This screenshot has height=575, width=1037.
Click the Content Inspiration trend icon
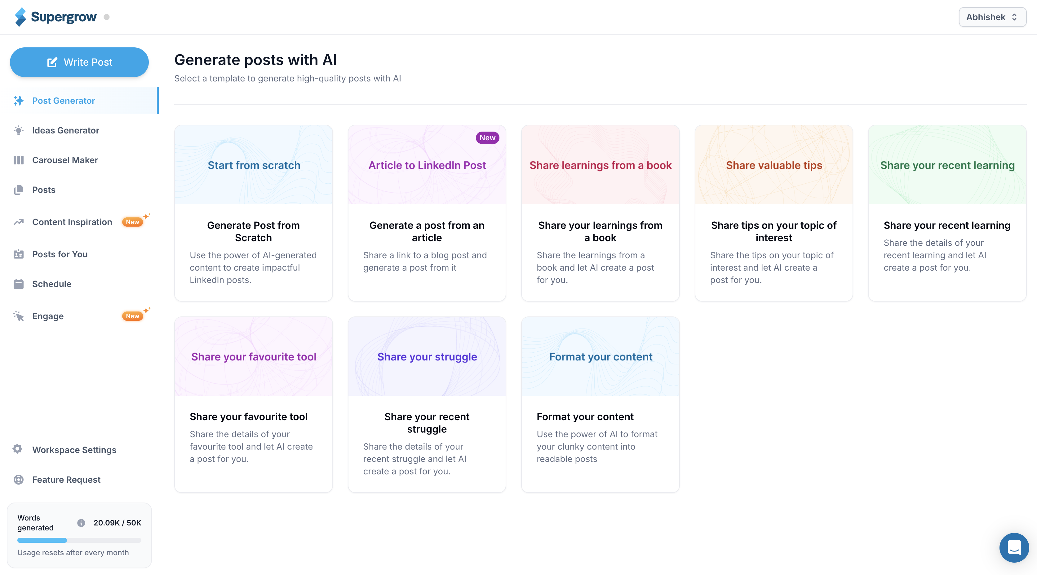coord(19,222)
